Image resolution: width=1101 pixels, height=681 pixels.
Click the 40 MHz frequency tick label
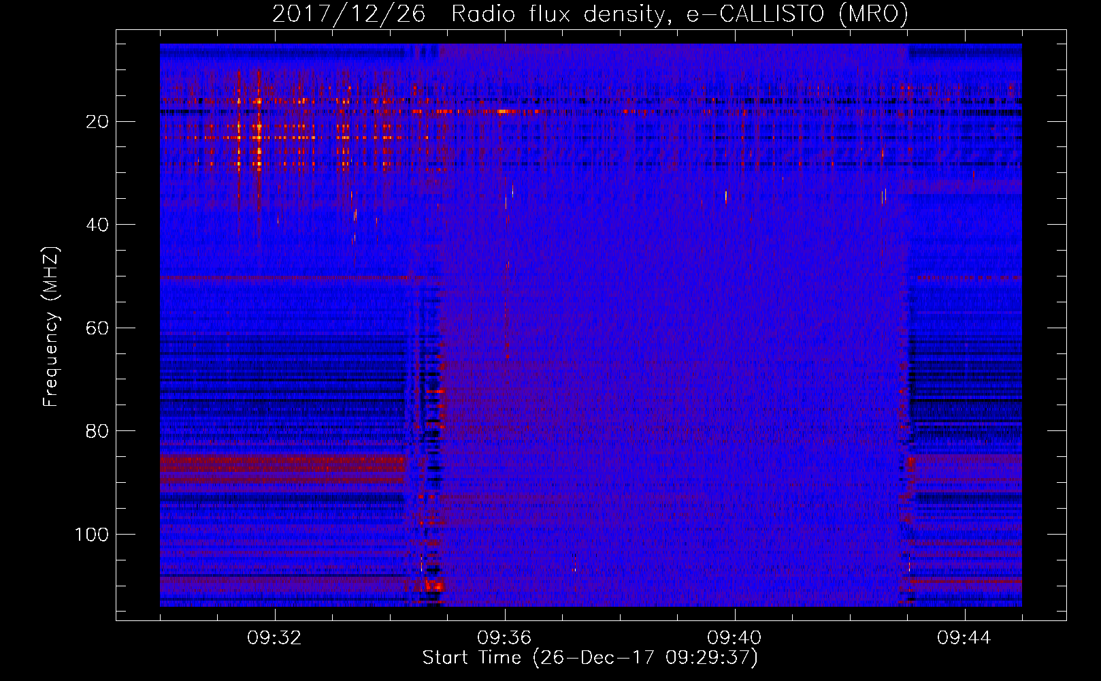click(97, 225)
